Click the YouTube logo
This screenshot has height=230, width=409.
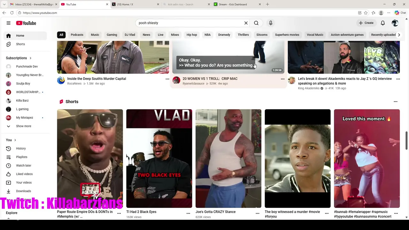tap(26, 23)
